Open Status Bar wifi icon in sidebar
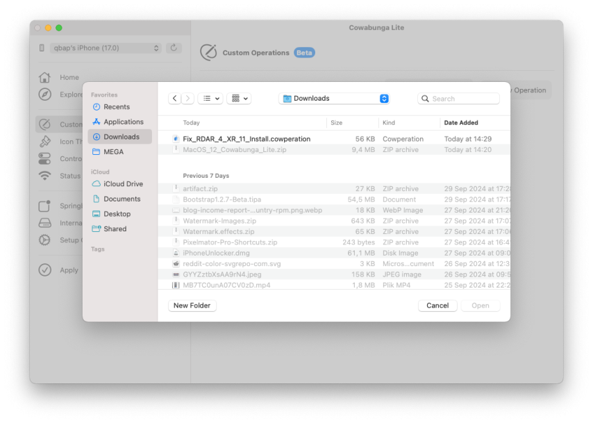The image size is (593, 423). pos(44,176)
